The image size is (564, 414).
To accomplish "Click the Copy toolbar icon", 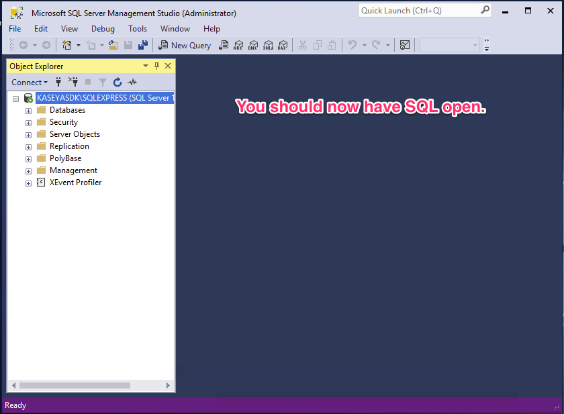I will 317,45.
